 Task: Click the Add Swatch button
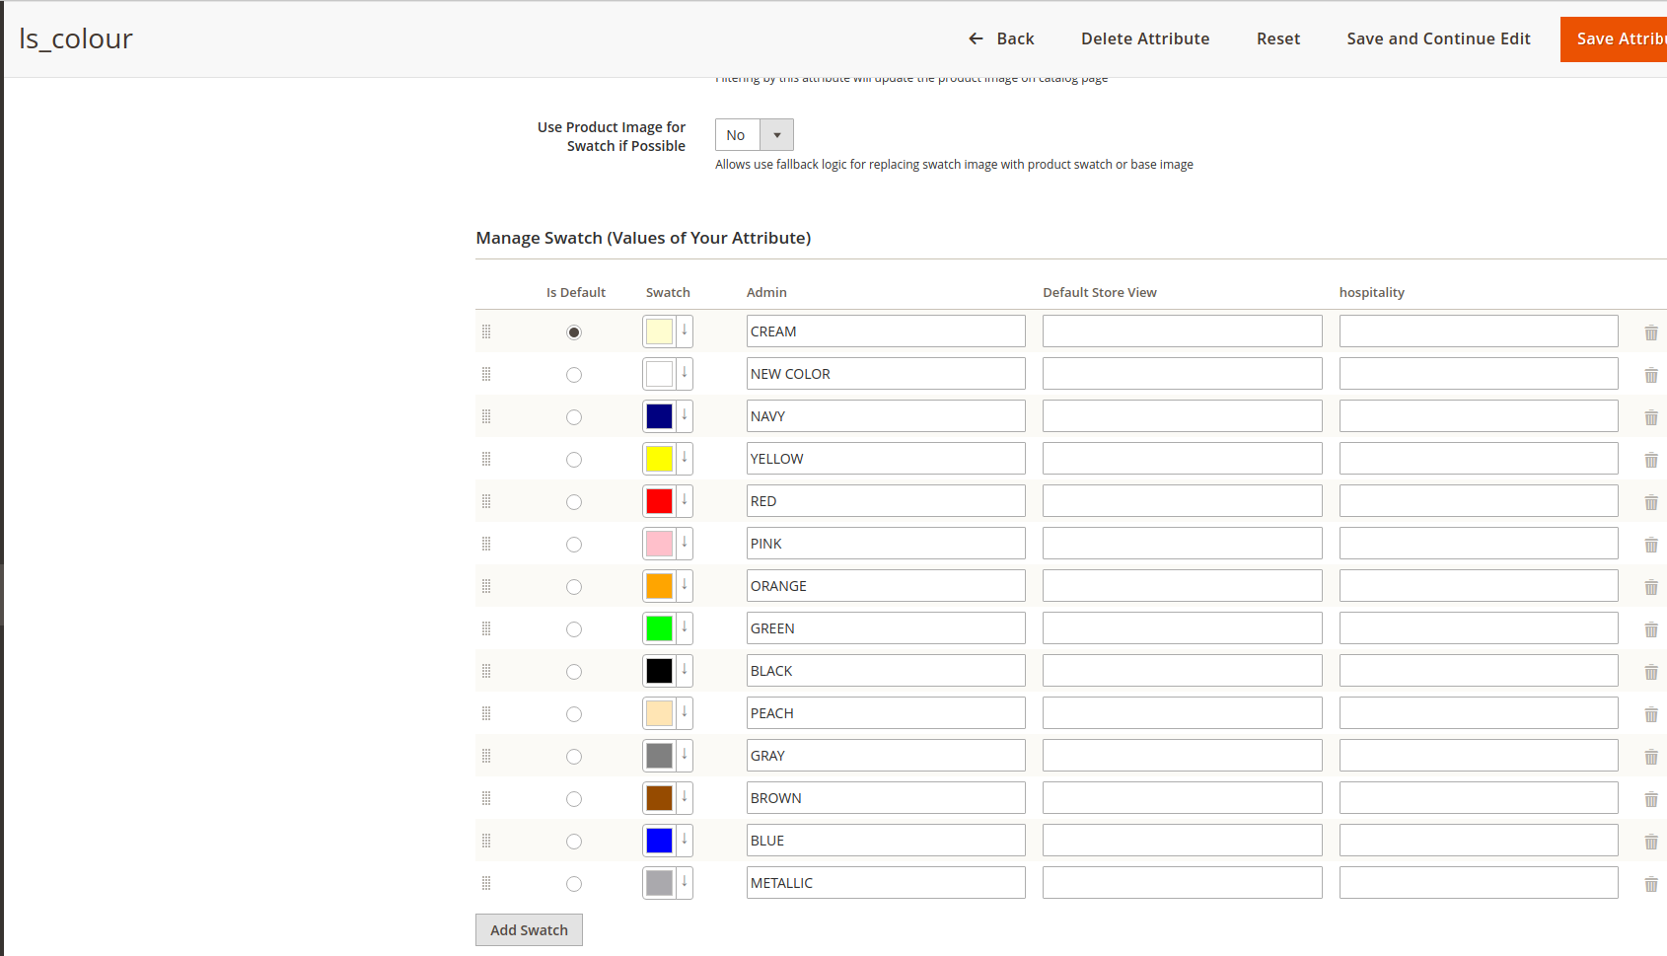click(x=529, y=929)
